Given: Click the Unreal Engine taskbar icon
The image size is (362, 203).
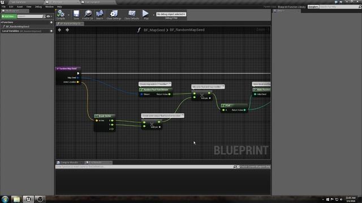Looking at the screenshot, I should pyautogui.click(x=28, y=199).
